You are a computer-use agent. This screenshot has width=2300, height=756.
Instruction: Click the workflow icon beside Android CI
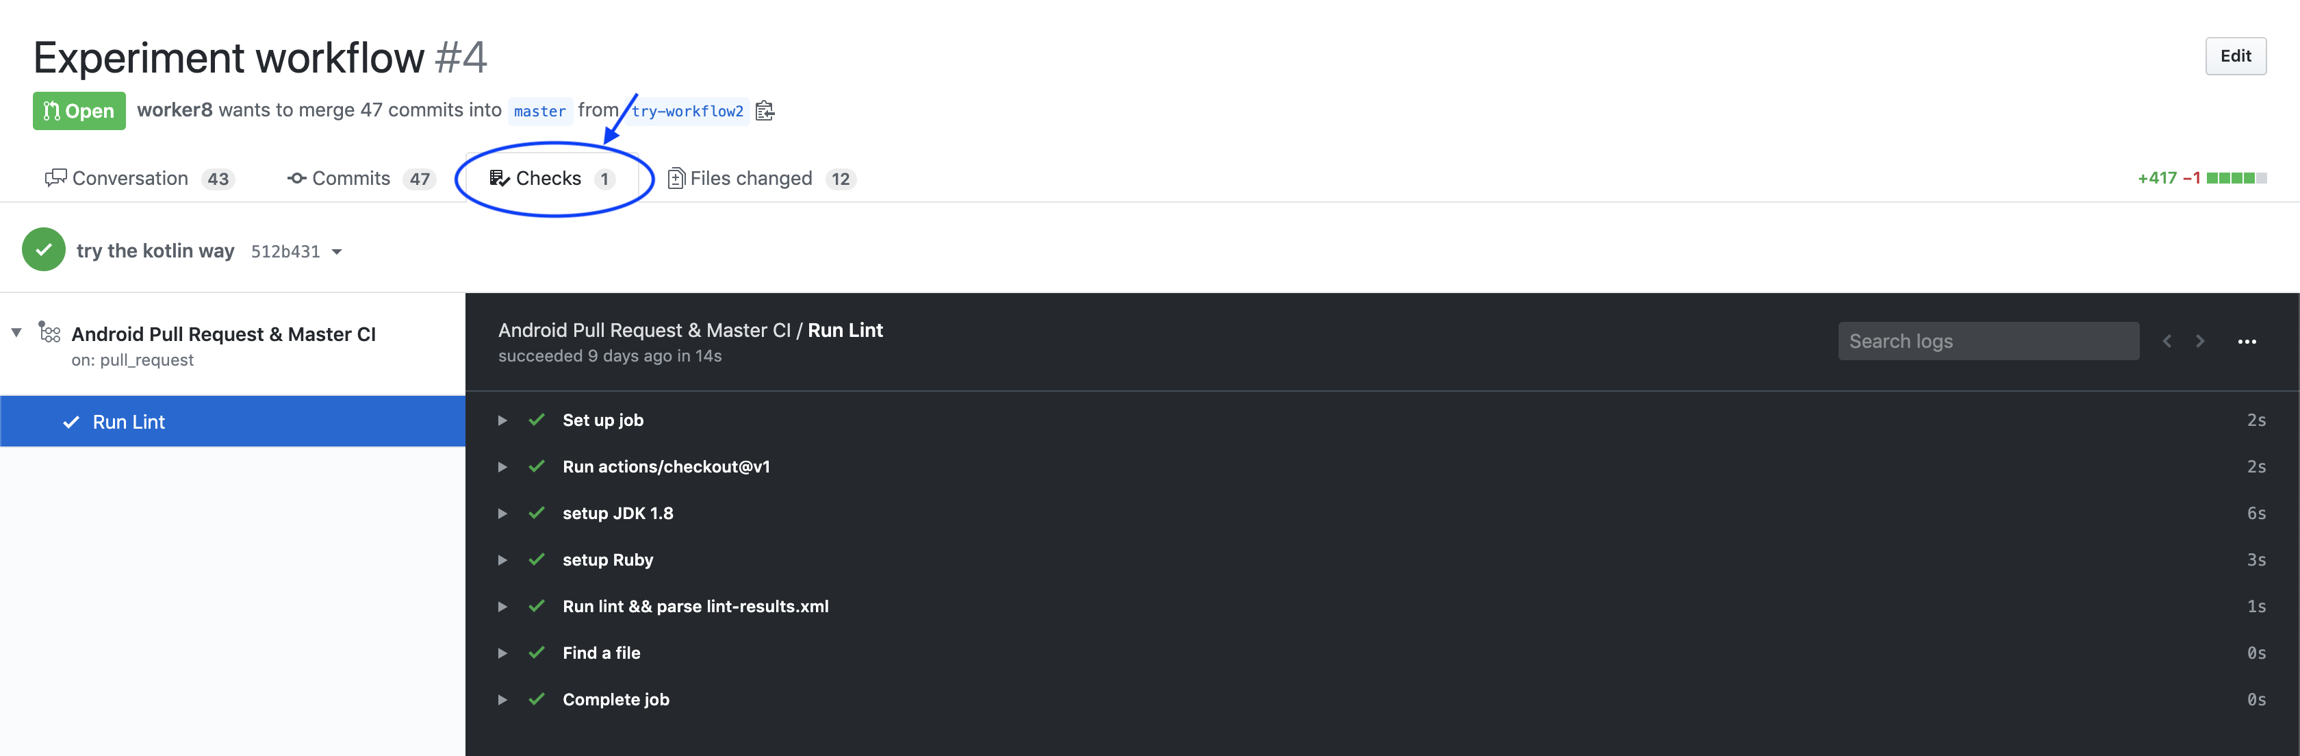coord(49,333)
